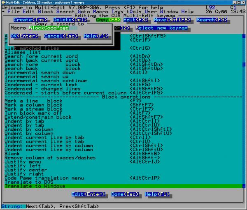The width and height of the screenshot is (247, 210).
Task: Select the Mark a column block entry
Action: tap(33, 105)
